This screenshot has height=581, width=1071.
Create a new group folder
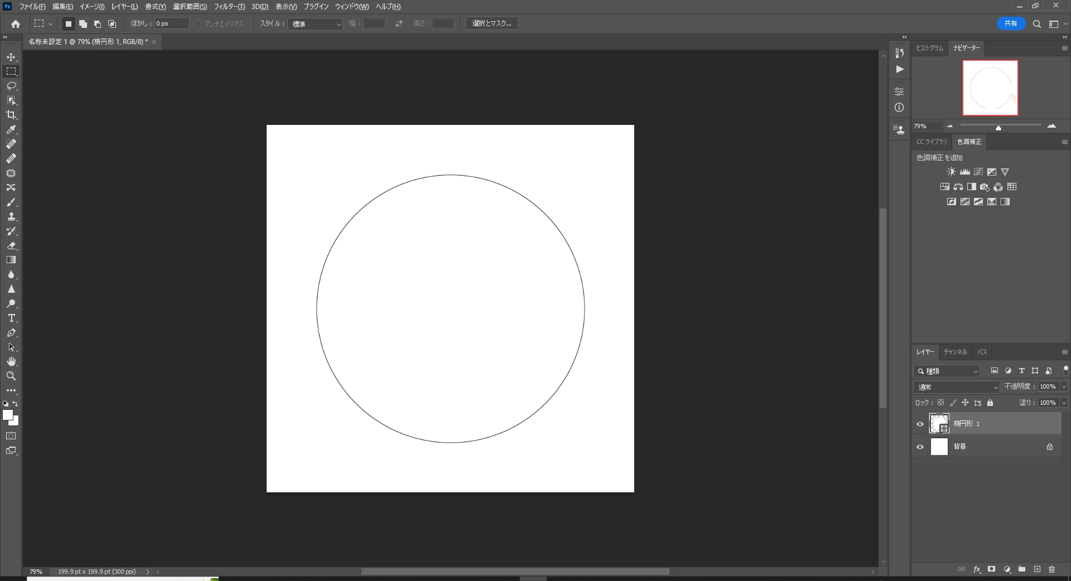pyautogui.click(x=1022, y=569)
